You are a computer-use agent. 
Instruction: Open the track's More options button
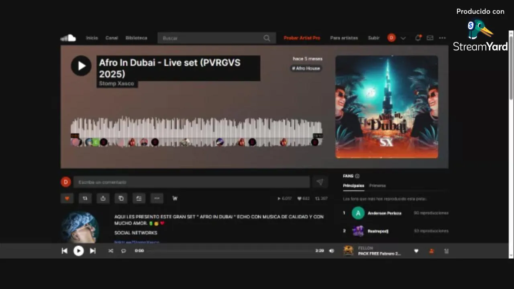coord(157,198)
